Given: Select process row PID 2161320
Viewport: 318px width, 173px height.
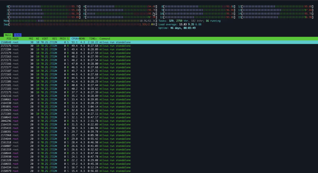Looking at the screenshot, I should click(159, 160).
